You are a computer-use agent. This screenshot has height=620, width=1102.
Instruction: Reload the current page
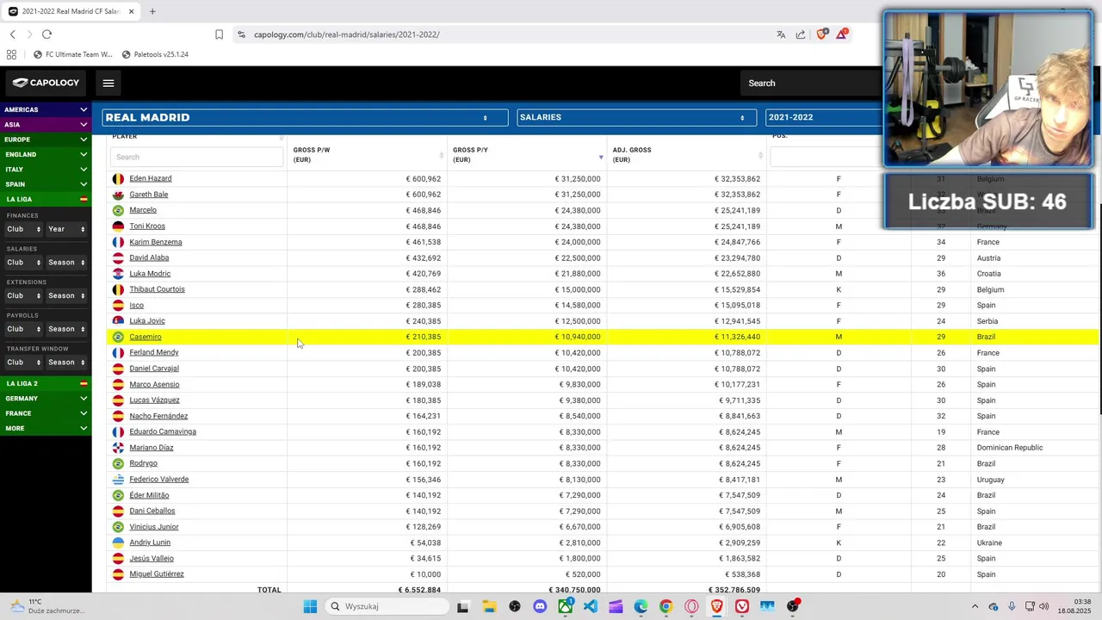(46, 34)
